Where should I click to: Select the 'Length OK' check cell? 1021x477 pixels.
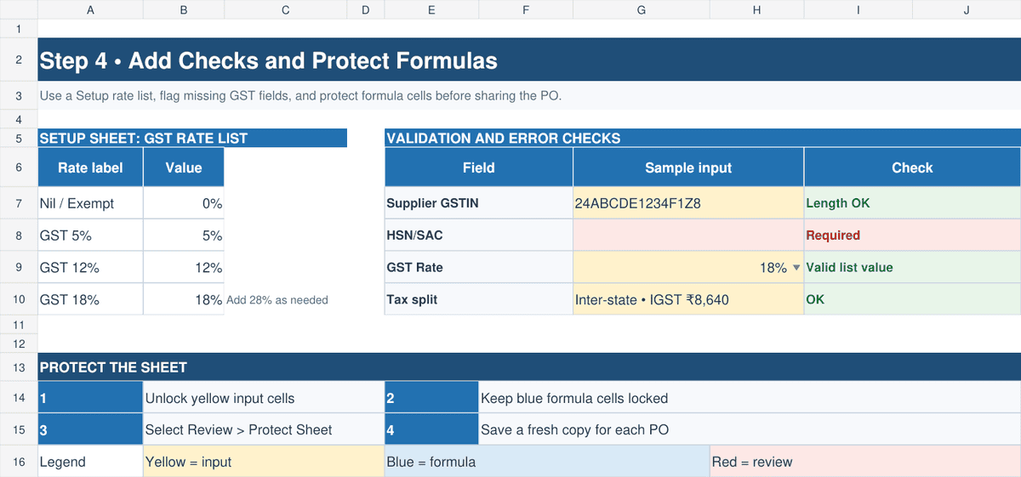click(912, 203)
